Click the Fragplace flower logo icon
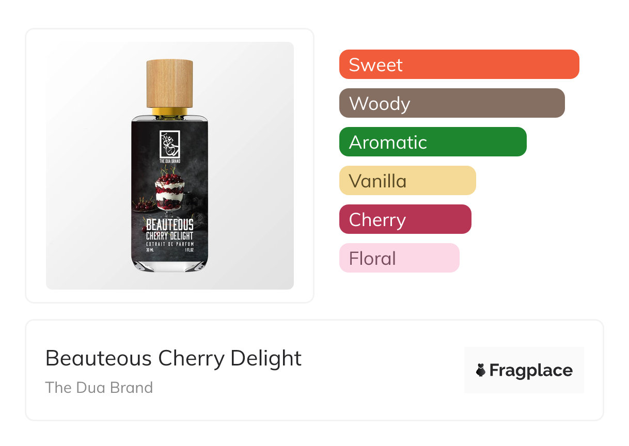The image size is (629, 446). (481, 370)
